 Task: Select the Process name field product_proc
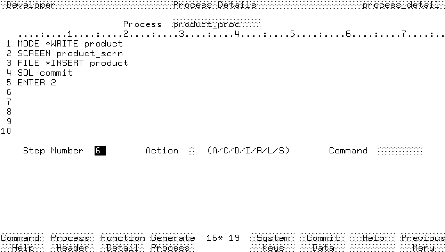[217, 24]
